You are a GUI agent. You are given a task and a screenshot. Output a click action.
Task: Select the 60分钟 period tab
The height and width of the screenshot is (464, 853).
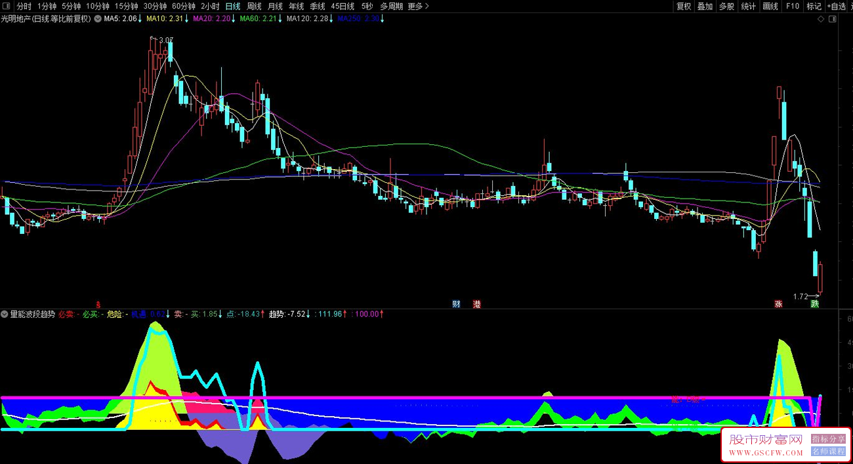click(x=184, y=6)
